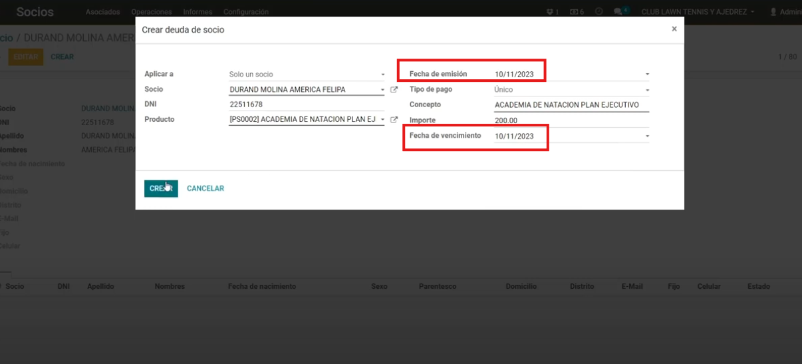802x364 pixels.
Task: Expand the Producto field dropdown arrow
Action: 382,120
